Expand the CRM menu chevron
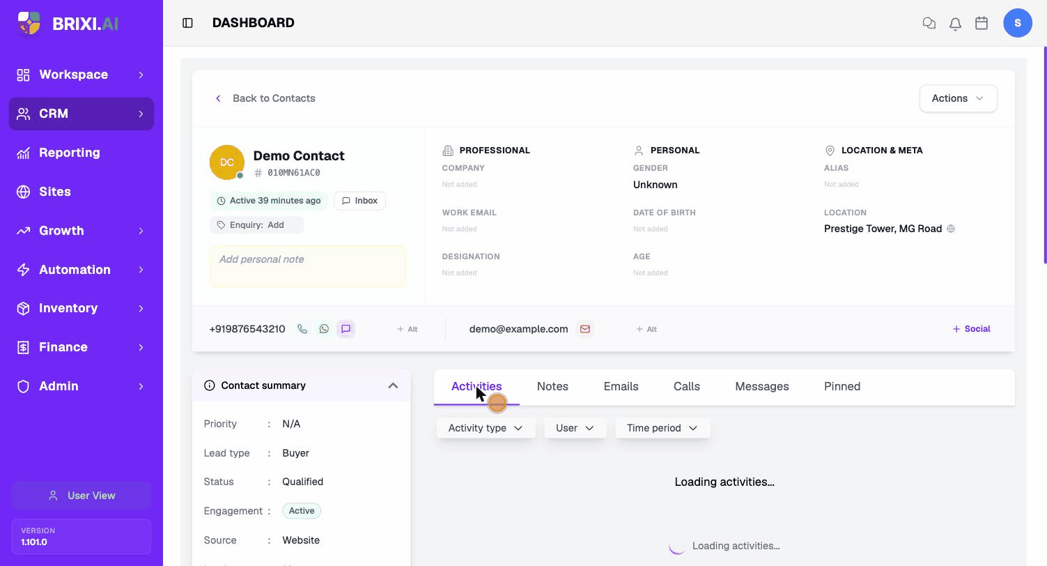Screen dimensions: 1047x566 click(141, 114)
